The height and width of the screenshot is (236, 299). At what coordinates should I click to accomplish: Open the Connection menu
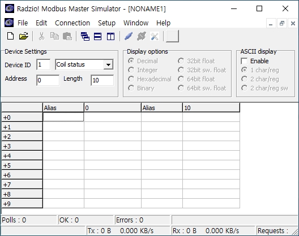[72, 23]
